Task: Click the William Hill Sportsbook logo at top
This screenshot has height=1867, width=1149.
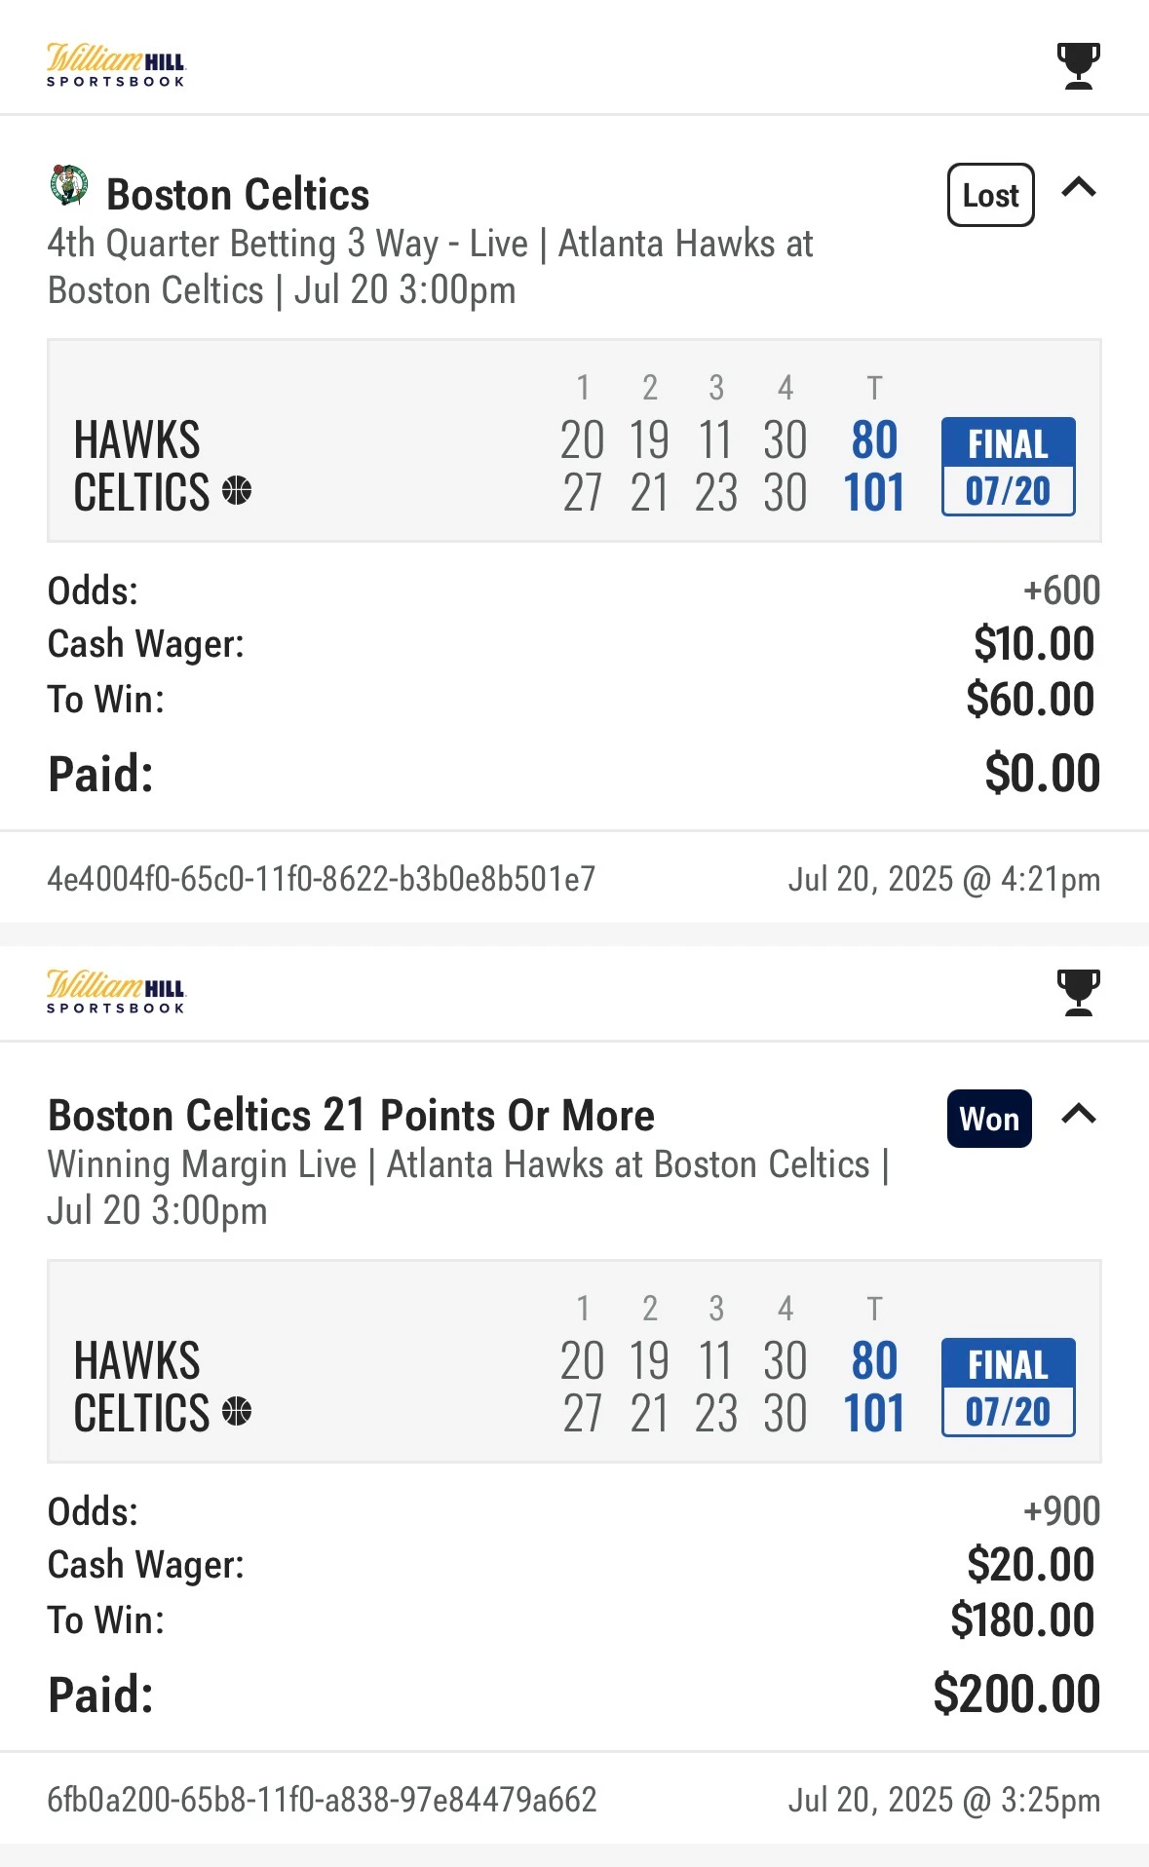Action: point(116,65)
